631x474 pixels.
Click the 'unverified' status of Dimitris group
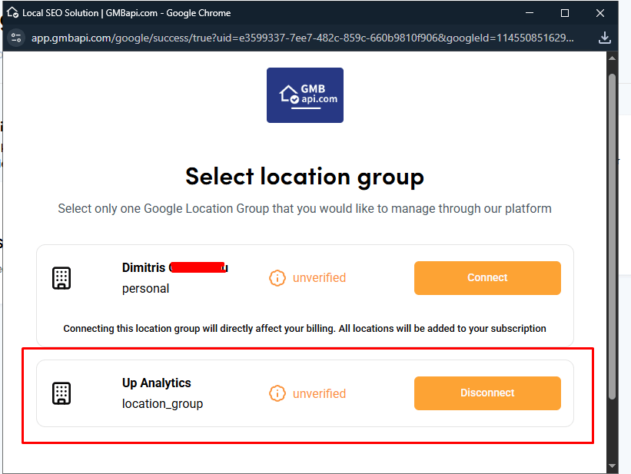(x=319, y=277)
